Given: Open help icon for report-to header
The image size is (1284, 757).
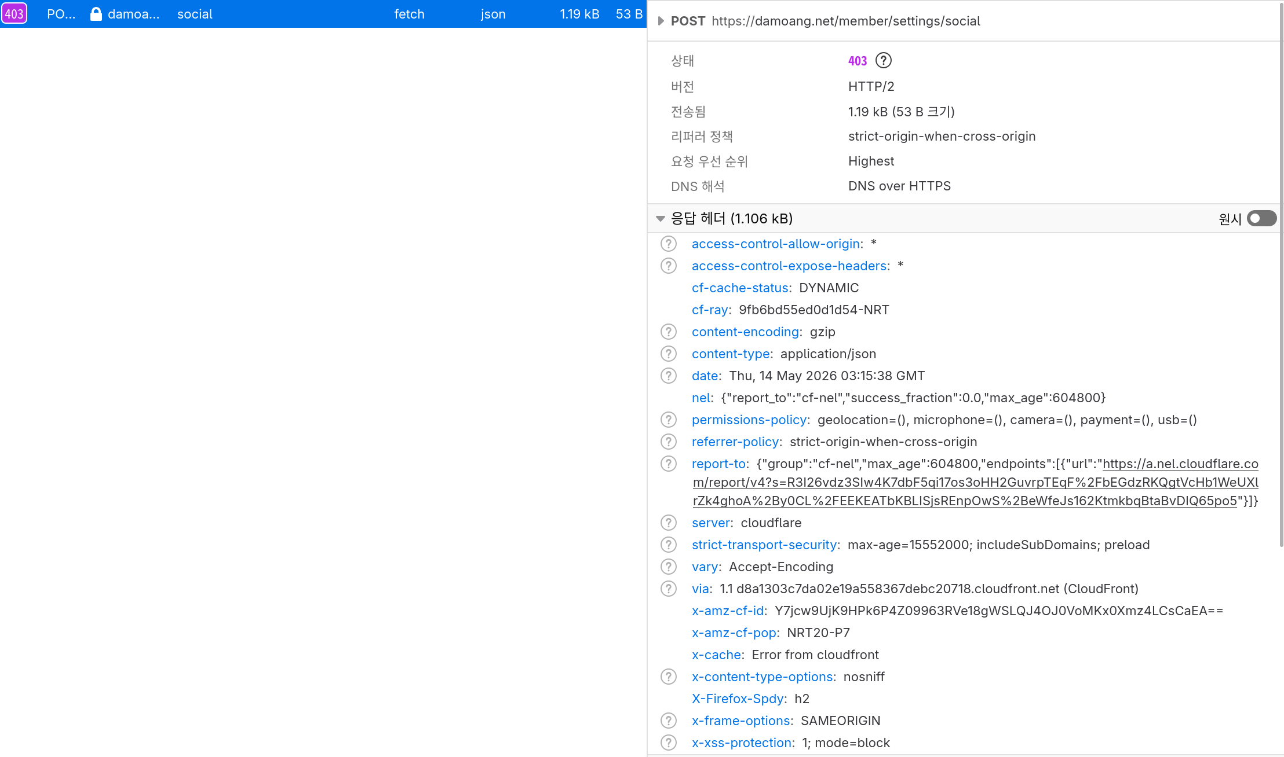Looking at the screenshot, I should (x=669, y=464).
